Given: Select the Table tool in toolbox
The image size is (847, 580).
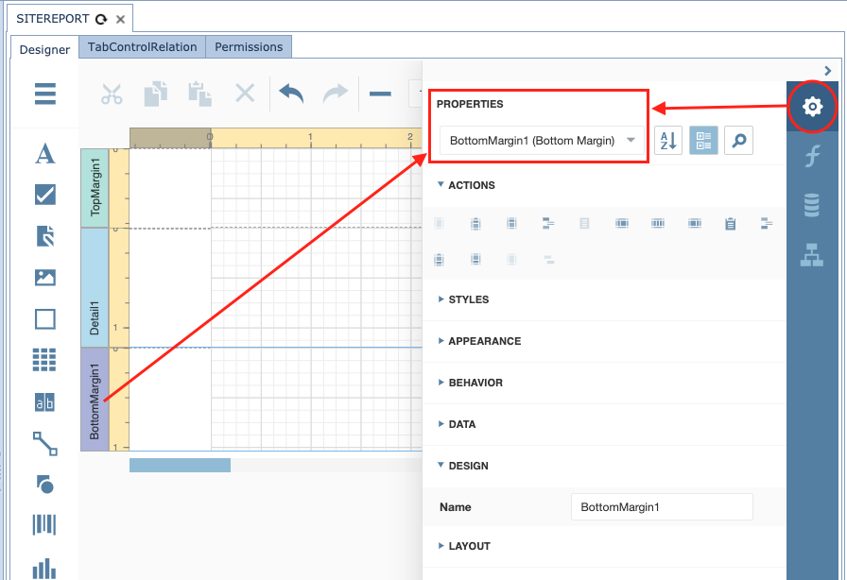Looking at the screenshot, I should point(44,360).
